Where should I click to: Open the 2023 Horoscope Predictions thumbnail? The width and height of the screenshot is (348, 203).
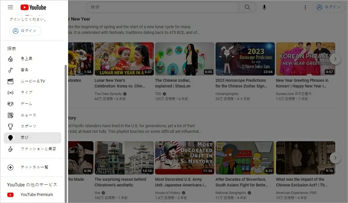(x=245, y=59)
